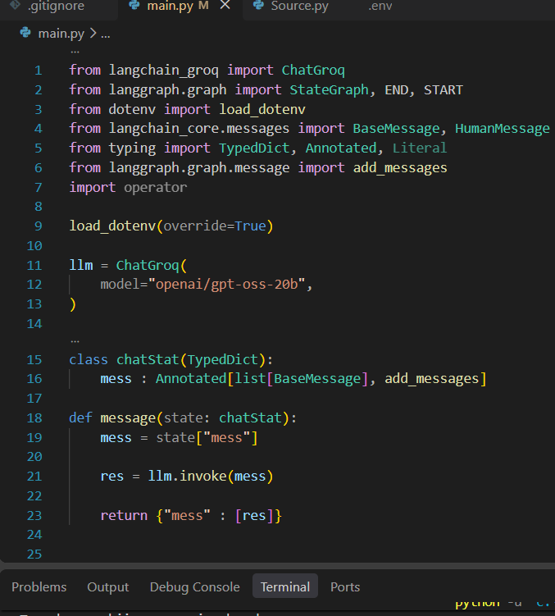
Task: Switch to the Output panel tab
Action: click(x=108, y=586)
